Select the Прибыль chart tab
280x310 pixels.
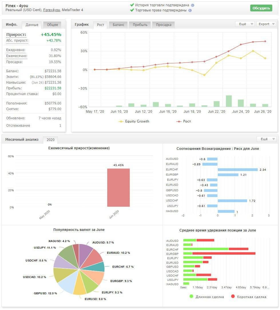[x=140, y=25]
